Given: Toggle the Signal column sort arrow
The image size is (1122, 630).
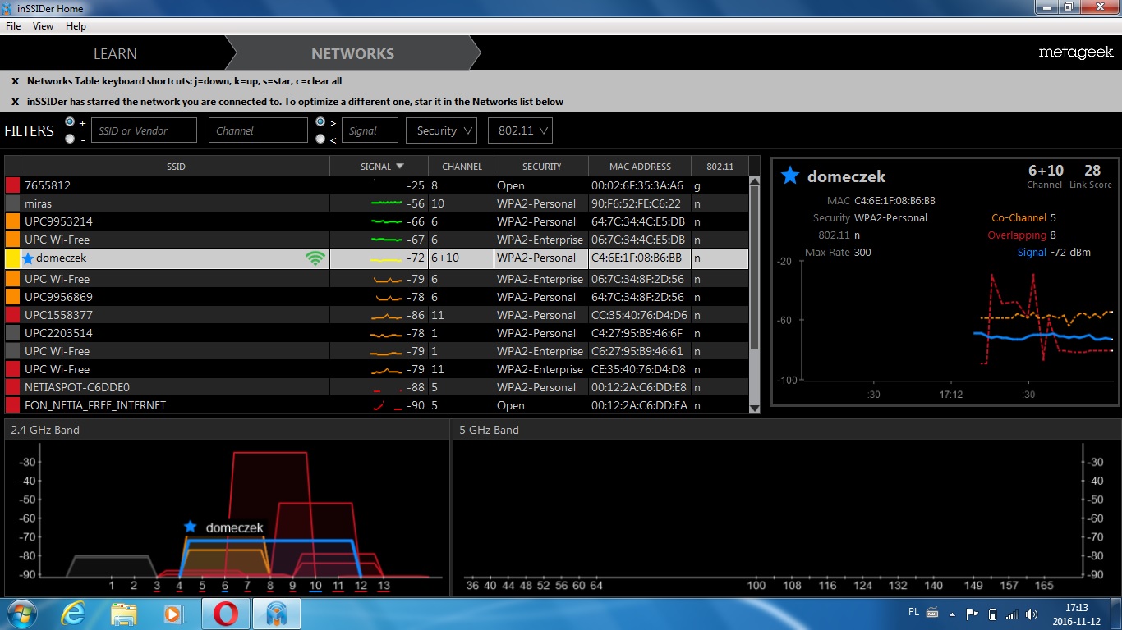Looking at the screenshot, I should 400,167.
